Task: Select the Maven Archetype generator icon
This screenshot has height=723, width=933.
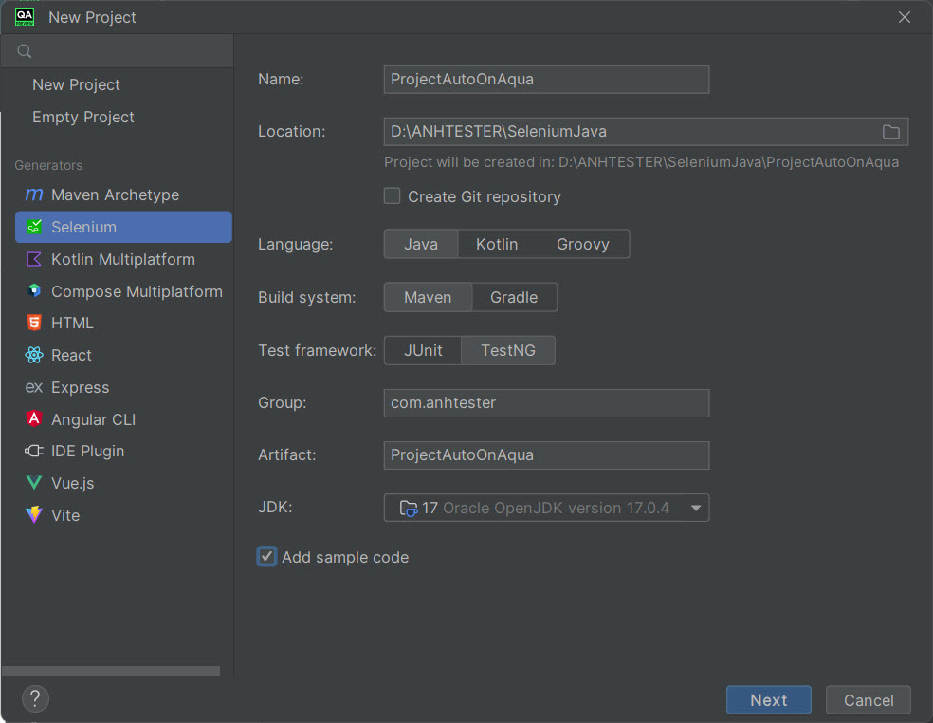Action: pos(34,195)
